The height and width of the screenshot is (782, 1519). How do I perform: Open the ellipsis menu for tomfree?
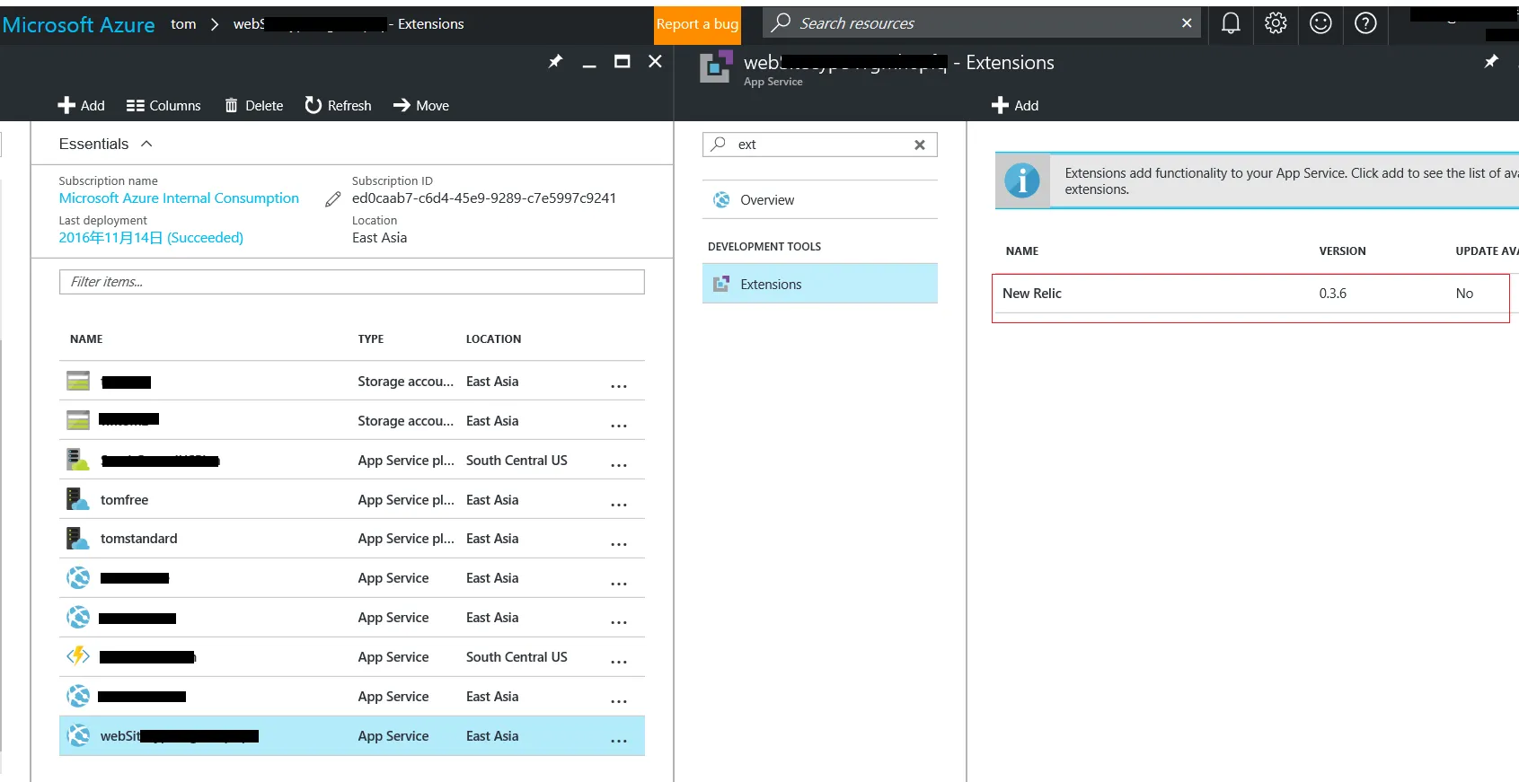[x=619, y=504]
